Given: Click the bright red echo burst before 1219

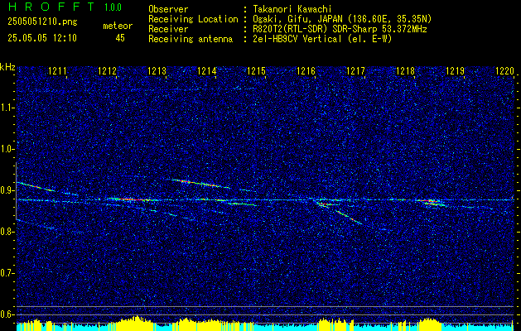Looking at the screenshot, I should pyautogui.click(x=432, y=201).
